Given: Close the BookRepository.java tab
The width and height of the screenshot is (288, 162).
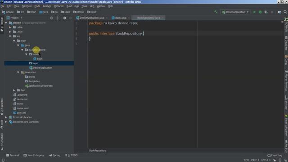Looking at the screenshot, I should point(163,18).
